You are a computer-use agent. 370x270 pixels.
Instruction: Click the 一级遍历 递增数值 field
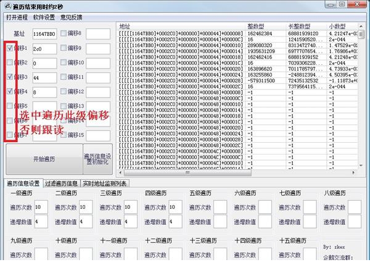pyautogui.click(x=41, y=222)
